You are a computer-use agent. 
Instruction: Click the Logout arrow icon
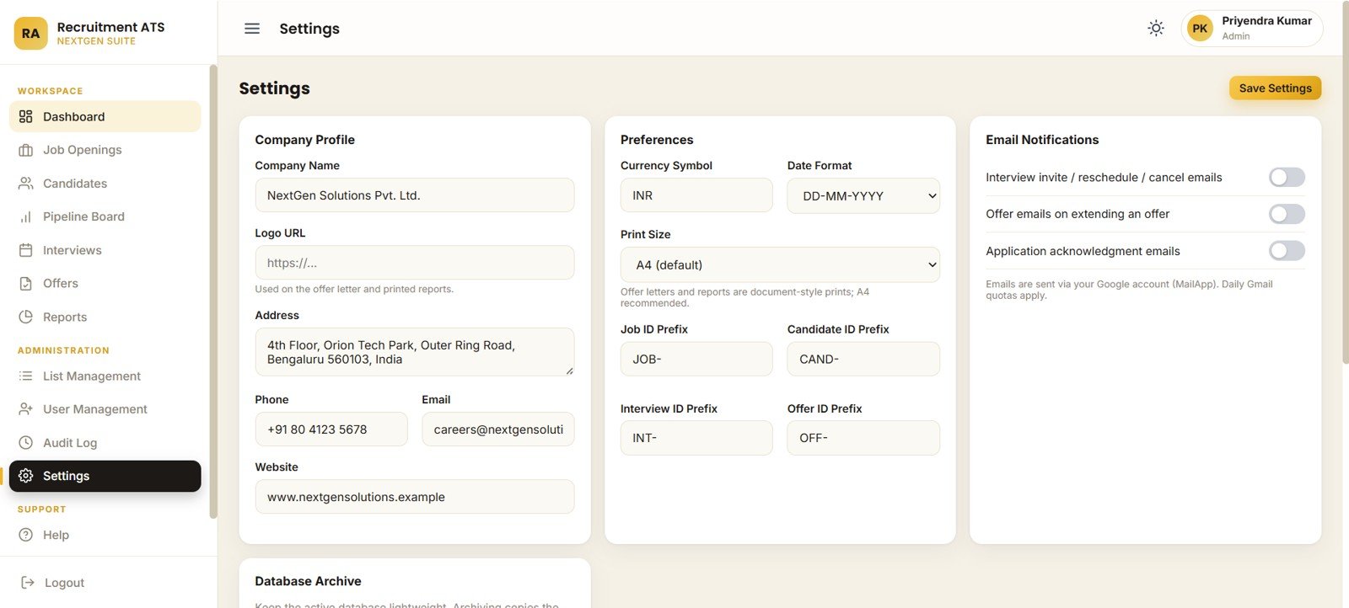28,583
